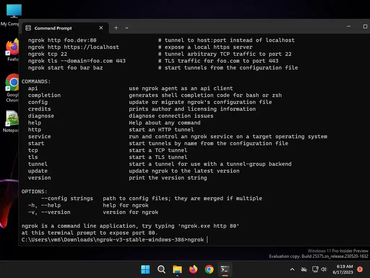
Task: Select the Command Prompt tab
Action: [x=65, y=28]
